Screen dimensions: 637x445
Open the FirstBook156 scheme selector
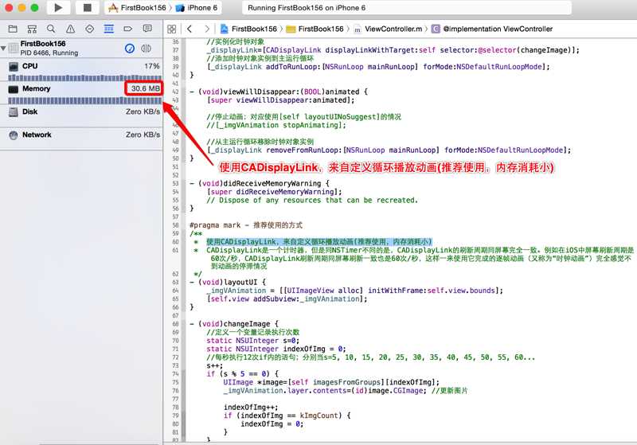(138, 8)
